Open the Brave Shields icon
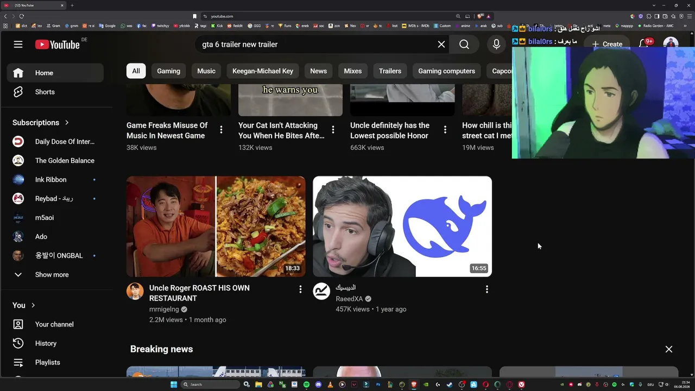Image resolution: width=695 pixels, height=391 pixels. (x=480, y=16)
